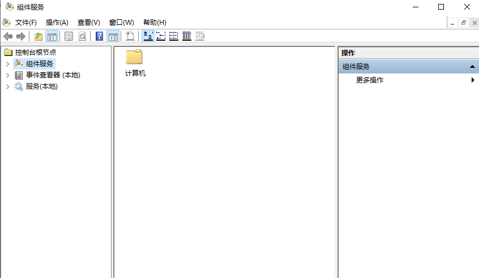
Task: Toggle show/hide console tree button
Action: pyautogui.click(x=52, y=37)
